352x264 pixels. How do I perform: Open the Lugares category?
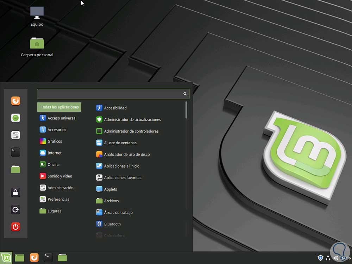[x=50, y=211]
